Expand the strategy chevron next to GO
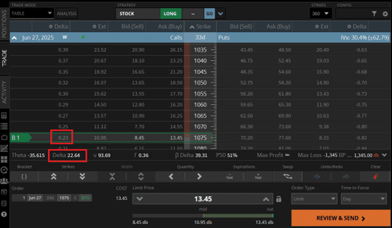Screen dimensions: 392x228 coord(220,13)
